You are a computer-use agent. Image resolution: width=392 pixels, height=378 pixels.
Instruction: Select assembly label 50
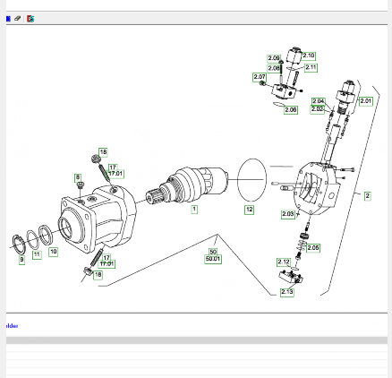[213, 252]
